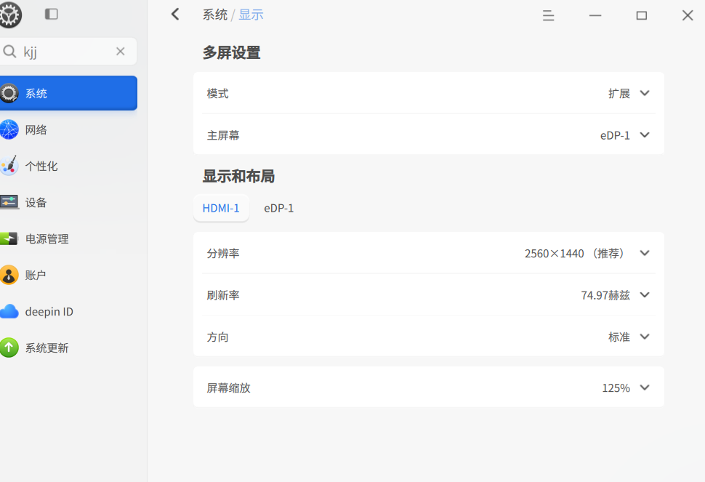Click the eDP-1 main screen value
Screen dimensions: 705x482
click(615, 135)
